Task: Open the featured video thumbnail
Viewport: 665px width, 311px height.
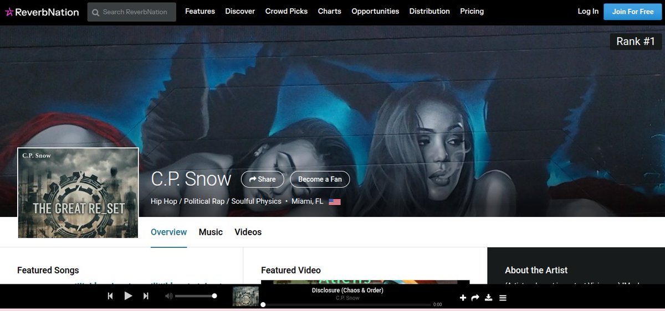Action: (x=365, y=282)
